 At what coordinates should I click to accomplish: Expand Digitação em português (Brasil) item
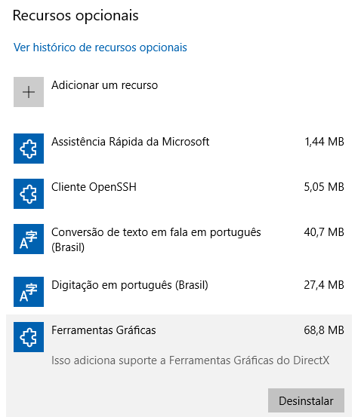[x=179, y=292]
